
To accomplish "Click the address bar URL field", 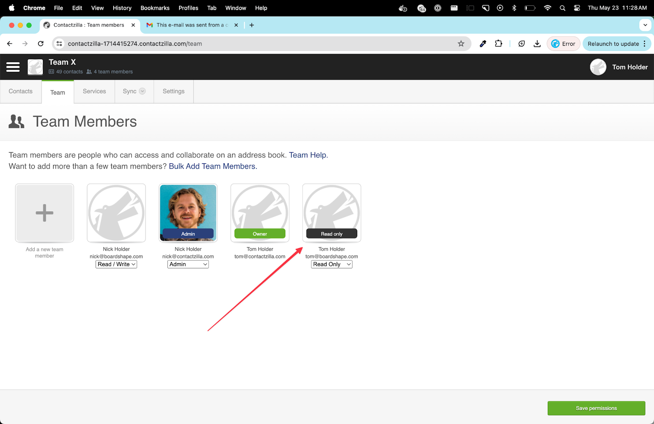I will (262, 44).
